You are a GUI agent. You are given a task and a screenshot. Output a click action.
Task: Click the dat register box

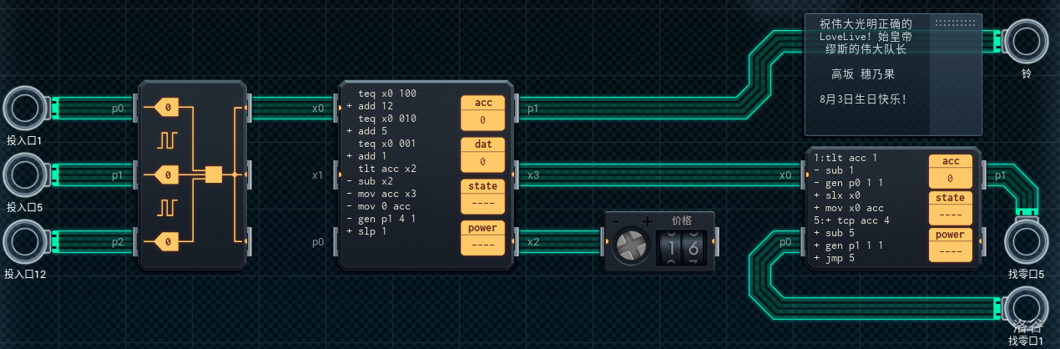pos(483,154)
